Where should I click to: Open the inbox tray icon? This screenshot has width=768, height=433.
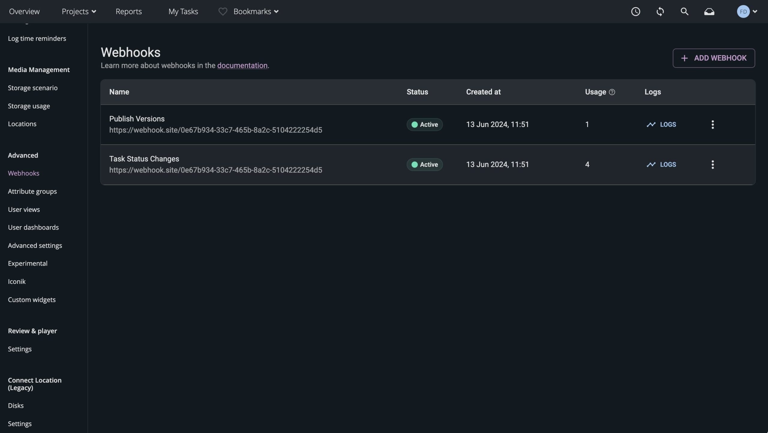click(709, 11)
